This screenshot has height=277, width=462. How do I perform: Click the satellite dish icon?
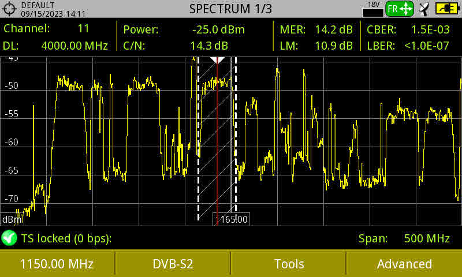(424, 9)
